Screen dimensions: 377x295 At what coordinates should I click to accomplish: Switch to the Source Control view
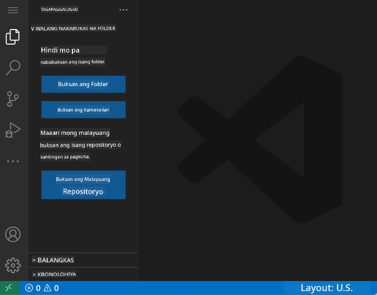(13, 99)
